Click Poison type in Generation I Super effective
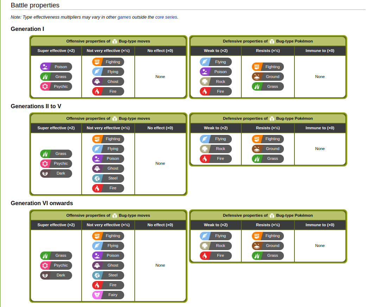The width and height of the screenshot is (375, 307). 56,67
